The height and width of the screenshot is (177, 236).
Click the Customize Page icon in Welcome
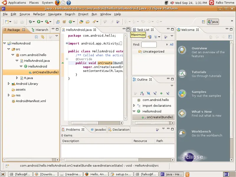pyautogui.click(x=230, y=37)
